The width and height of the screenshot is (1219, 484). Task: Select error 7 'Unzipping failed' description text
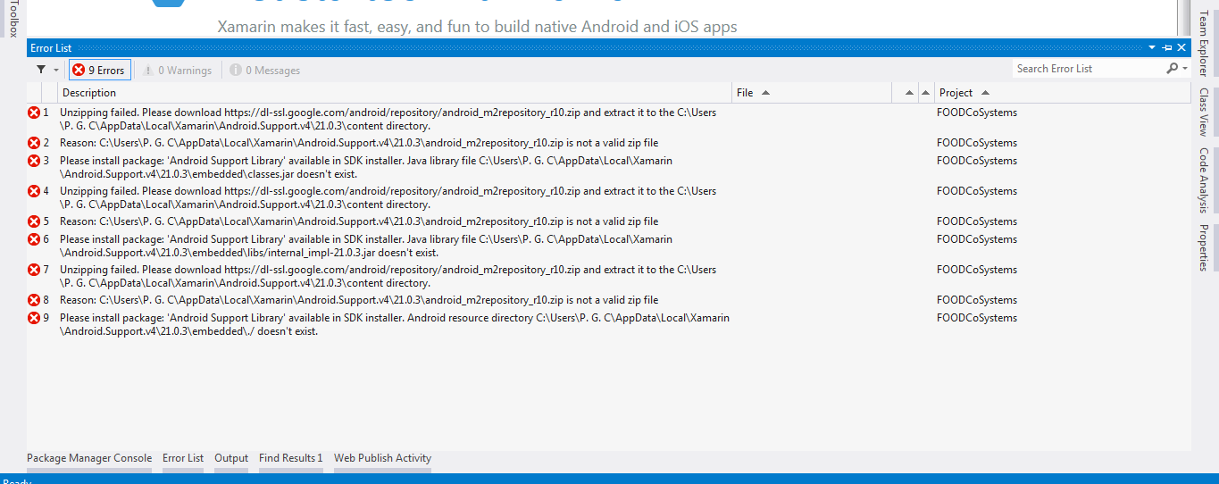pyautogui.click(x=388, y=276)
